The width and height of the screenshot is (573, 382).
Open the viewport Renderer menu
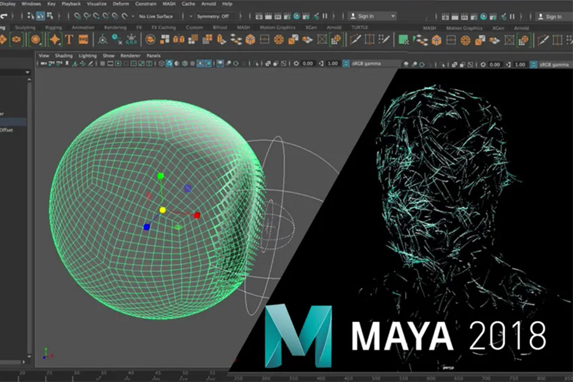click(131, 55)
